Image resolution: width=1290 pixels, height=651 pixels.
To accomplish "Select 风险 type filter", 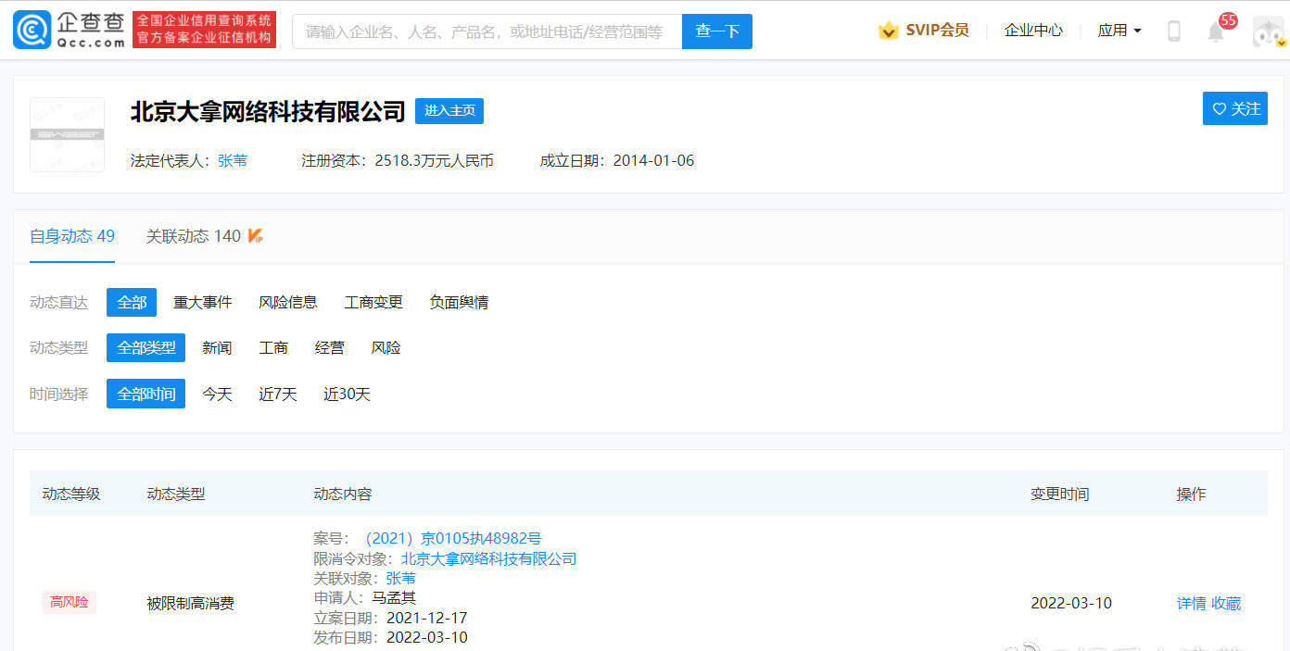I will coord(386,347).
